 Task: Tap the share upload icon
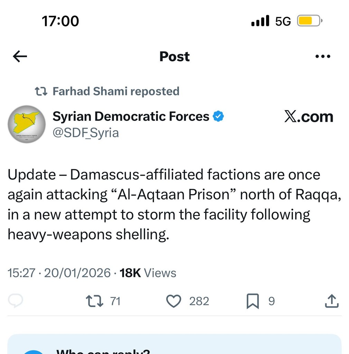(331, 301)
